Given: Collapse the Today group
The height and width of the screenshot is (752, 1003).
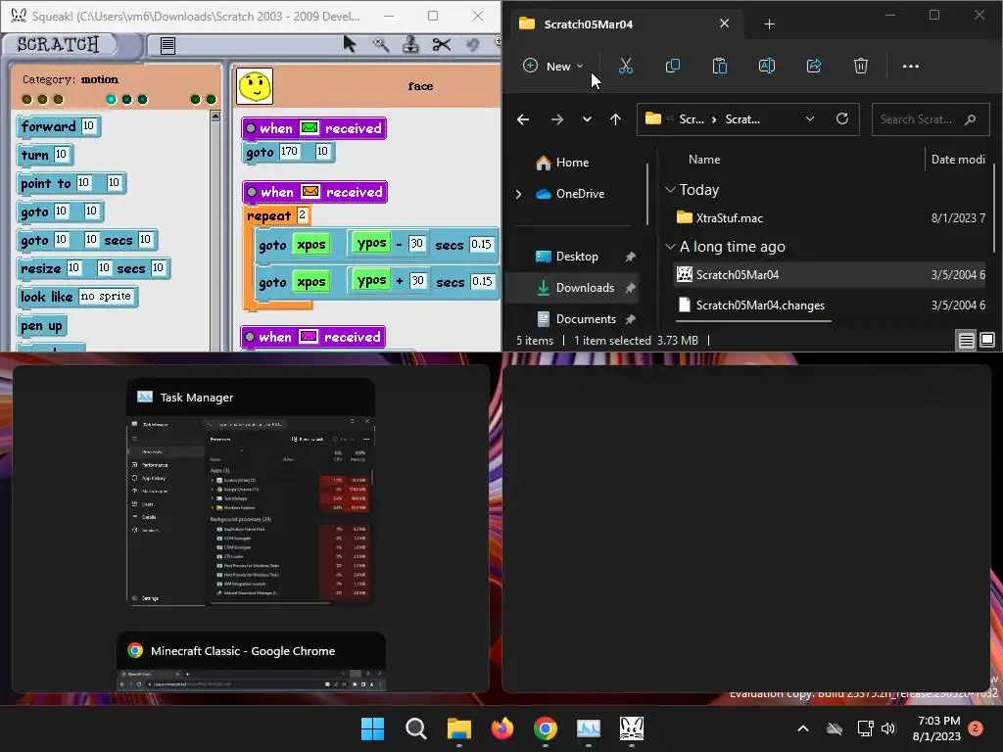Looking at the screenshot, I should [670, 190].
